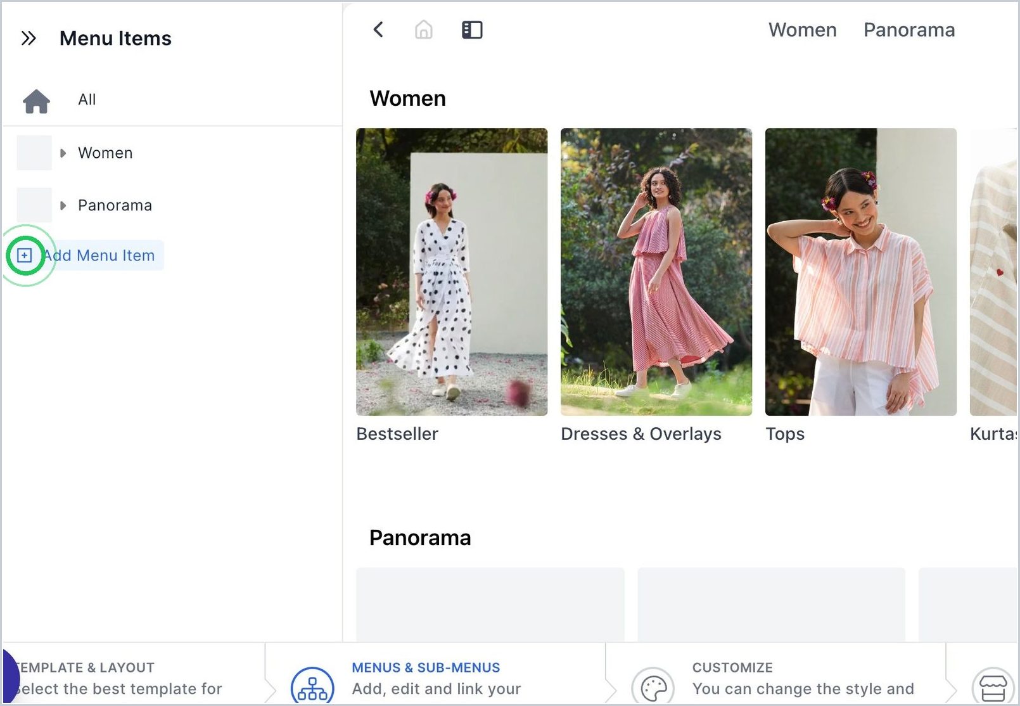
Task: Select the All menu entry
Action: click(x=87, y=99)
